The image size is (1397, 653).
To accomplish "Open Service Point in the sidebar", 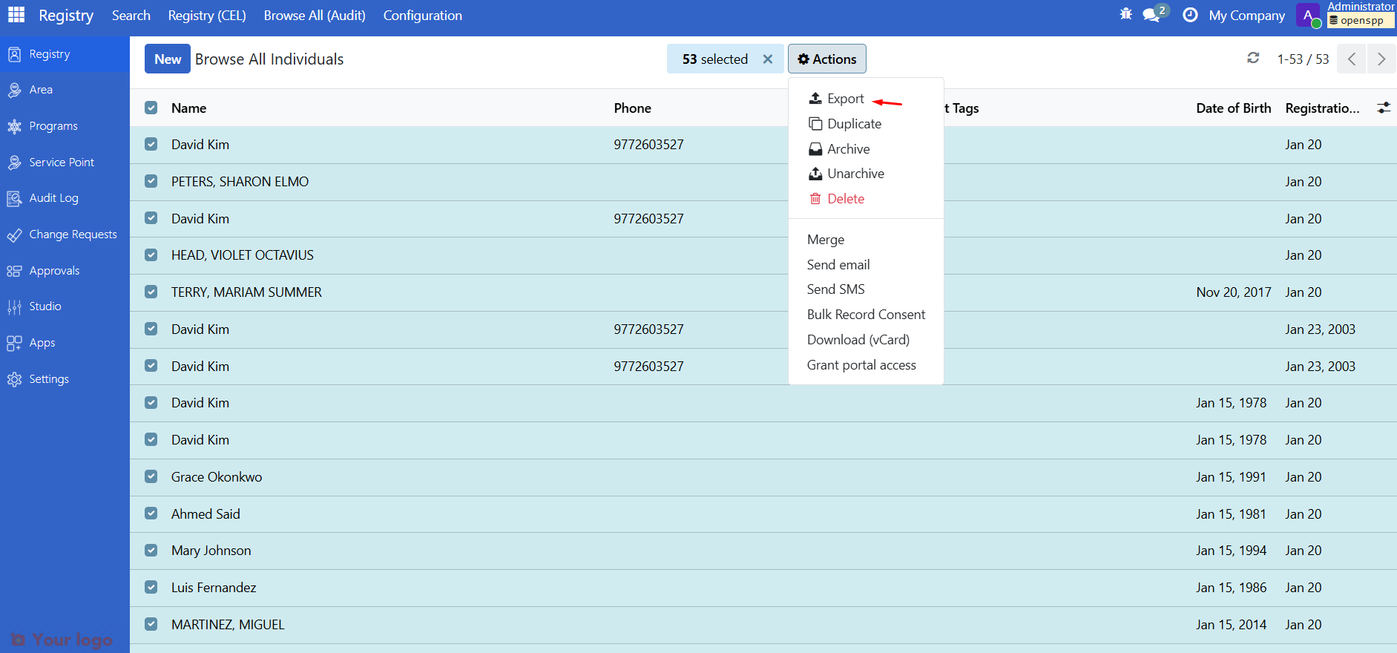I will [x=65, y=163].
